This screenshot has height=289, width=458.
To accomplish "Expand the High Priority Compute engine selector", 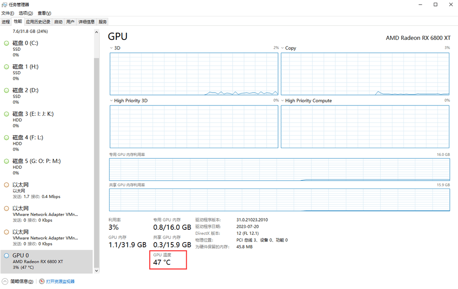I will (282, 101).
